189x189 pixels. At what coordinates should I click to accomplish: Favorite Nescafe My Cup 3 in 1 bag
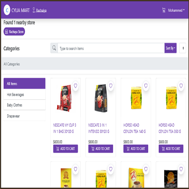point(76,86)
